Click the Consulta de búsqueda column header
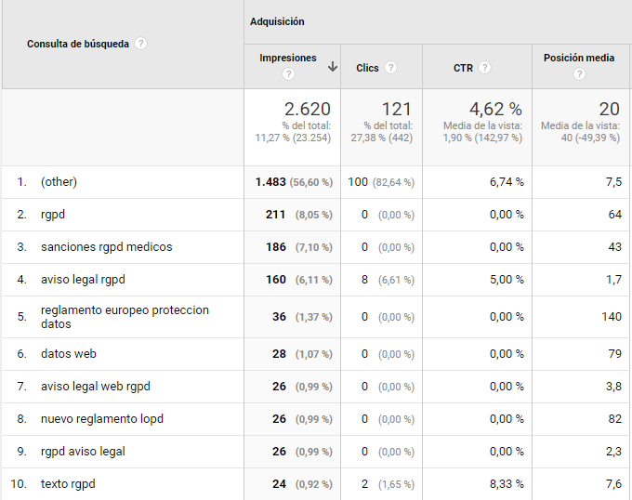Screen dimensions: 632x500 pos(78,44)
